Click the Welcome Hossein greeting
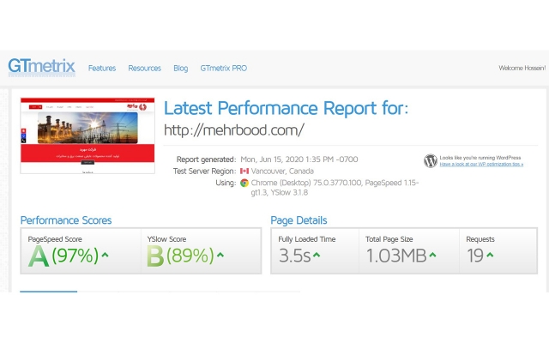Image resolution: width=549 pixels, height=343 pixels. coord(522,68)
